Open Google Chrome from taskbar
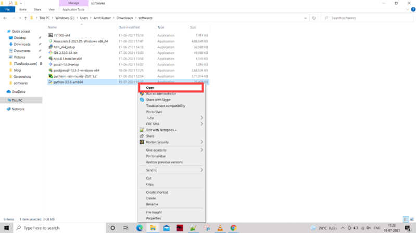The image size is (416, 233). coord(233,228)
